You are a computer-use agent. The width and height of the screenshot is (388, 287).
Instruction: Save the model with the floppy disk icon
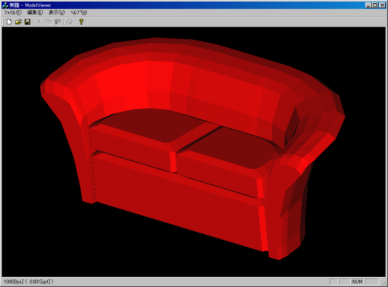pyautogui.click(x=27, y=22)
